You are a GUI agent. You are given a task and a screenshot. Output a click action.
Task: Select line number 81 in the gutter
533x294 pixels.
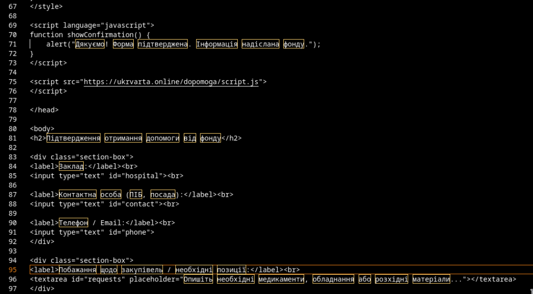(12, 138)
